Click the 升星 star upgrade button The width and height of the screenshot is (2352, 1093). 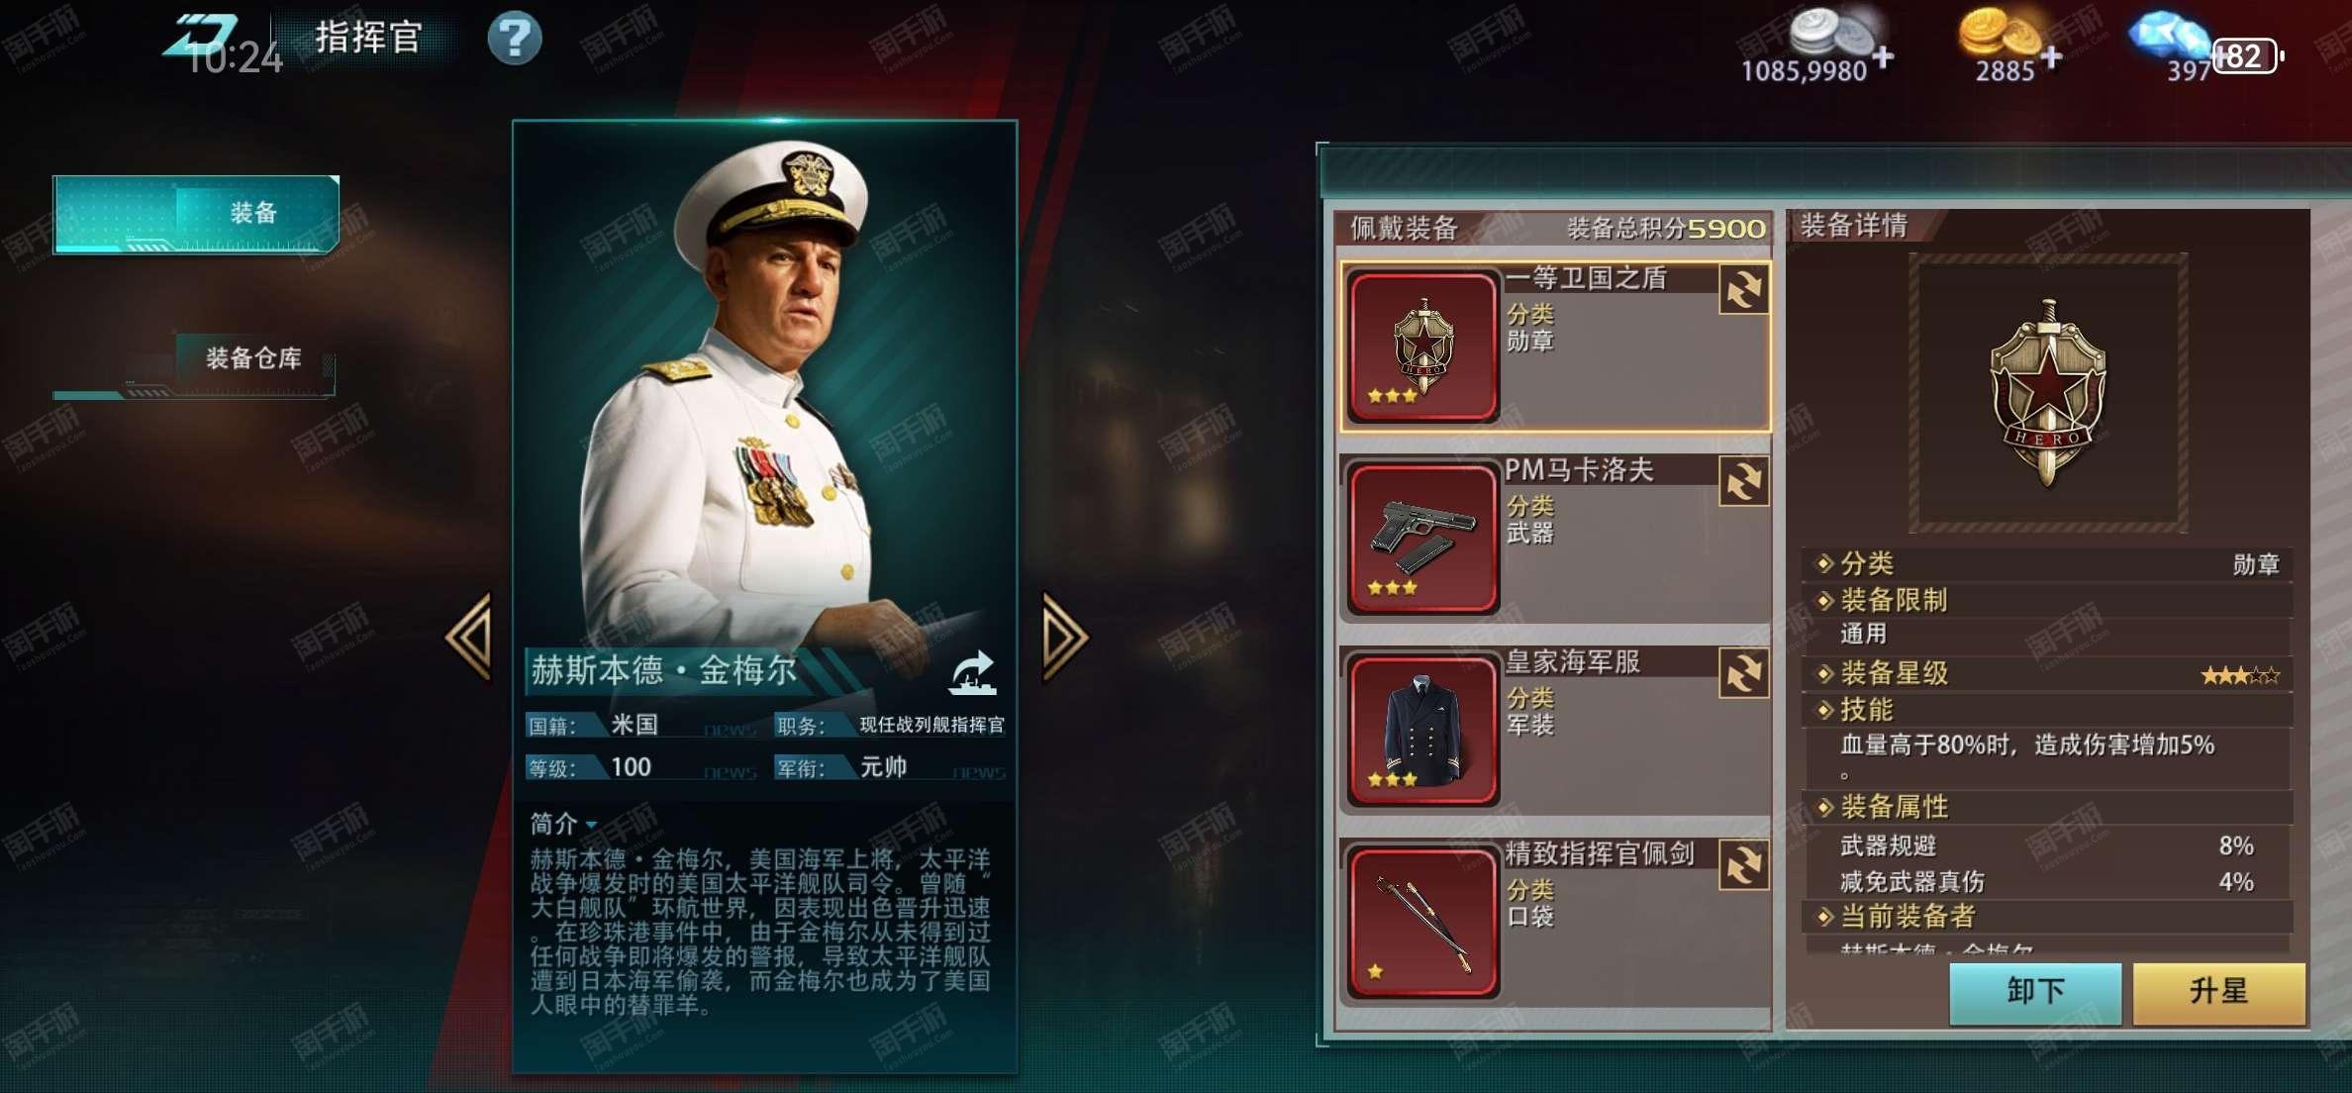(x=2218, y=993)
